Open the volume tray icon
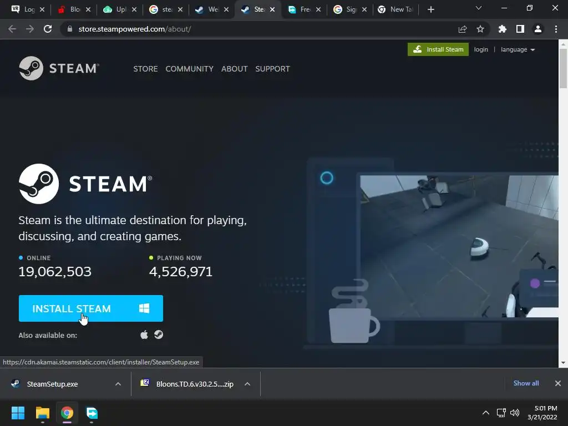 coord(514,413)
